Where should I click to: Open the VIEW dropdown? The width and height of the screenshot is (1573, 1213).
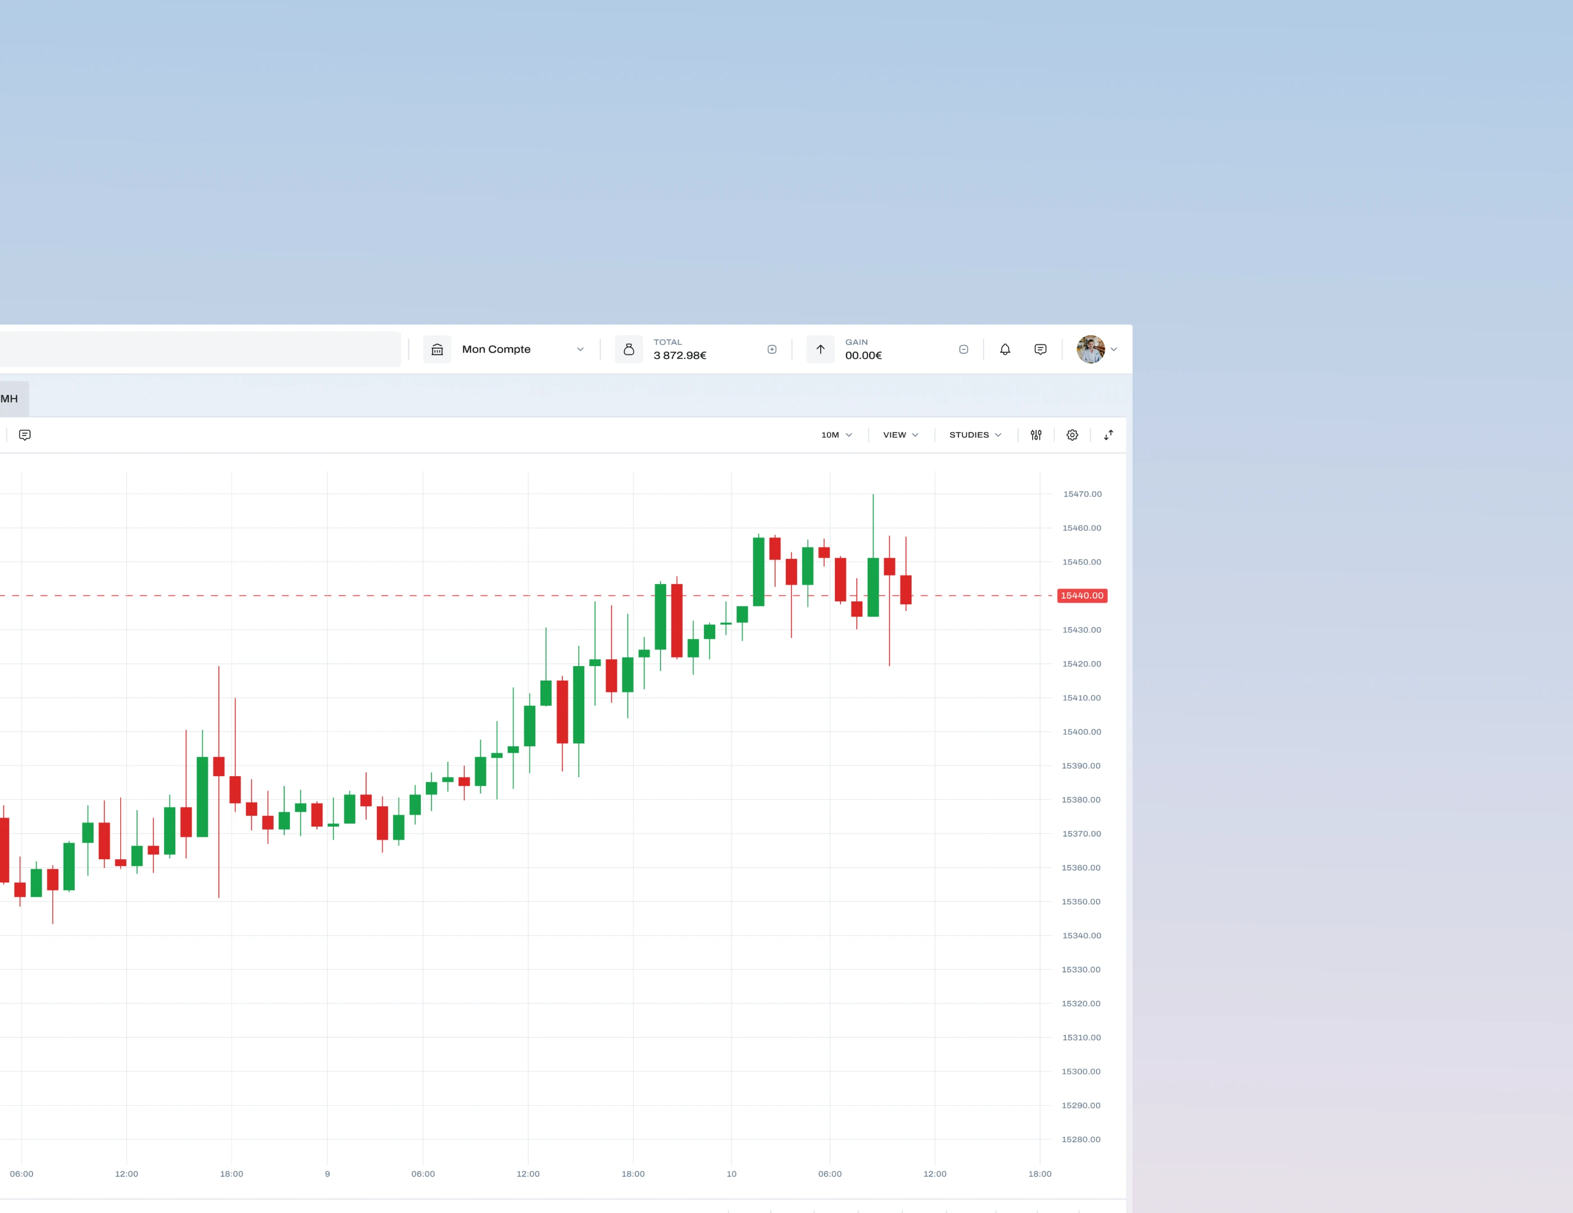pos(901,435)
